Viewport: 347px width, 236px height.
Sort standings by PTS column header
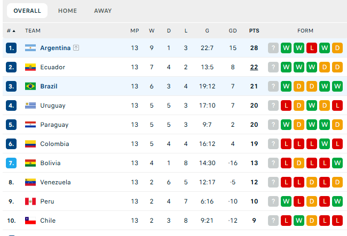coord(254,31)
